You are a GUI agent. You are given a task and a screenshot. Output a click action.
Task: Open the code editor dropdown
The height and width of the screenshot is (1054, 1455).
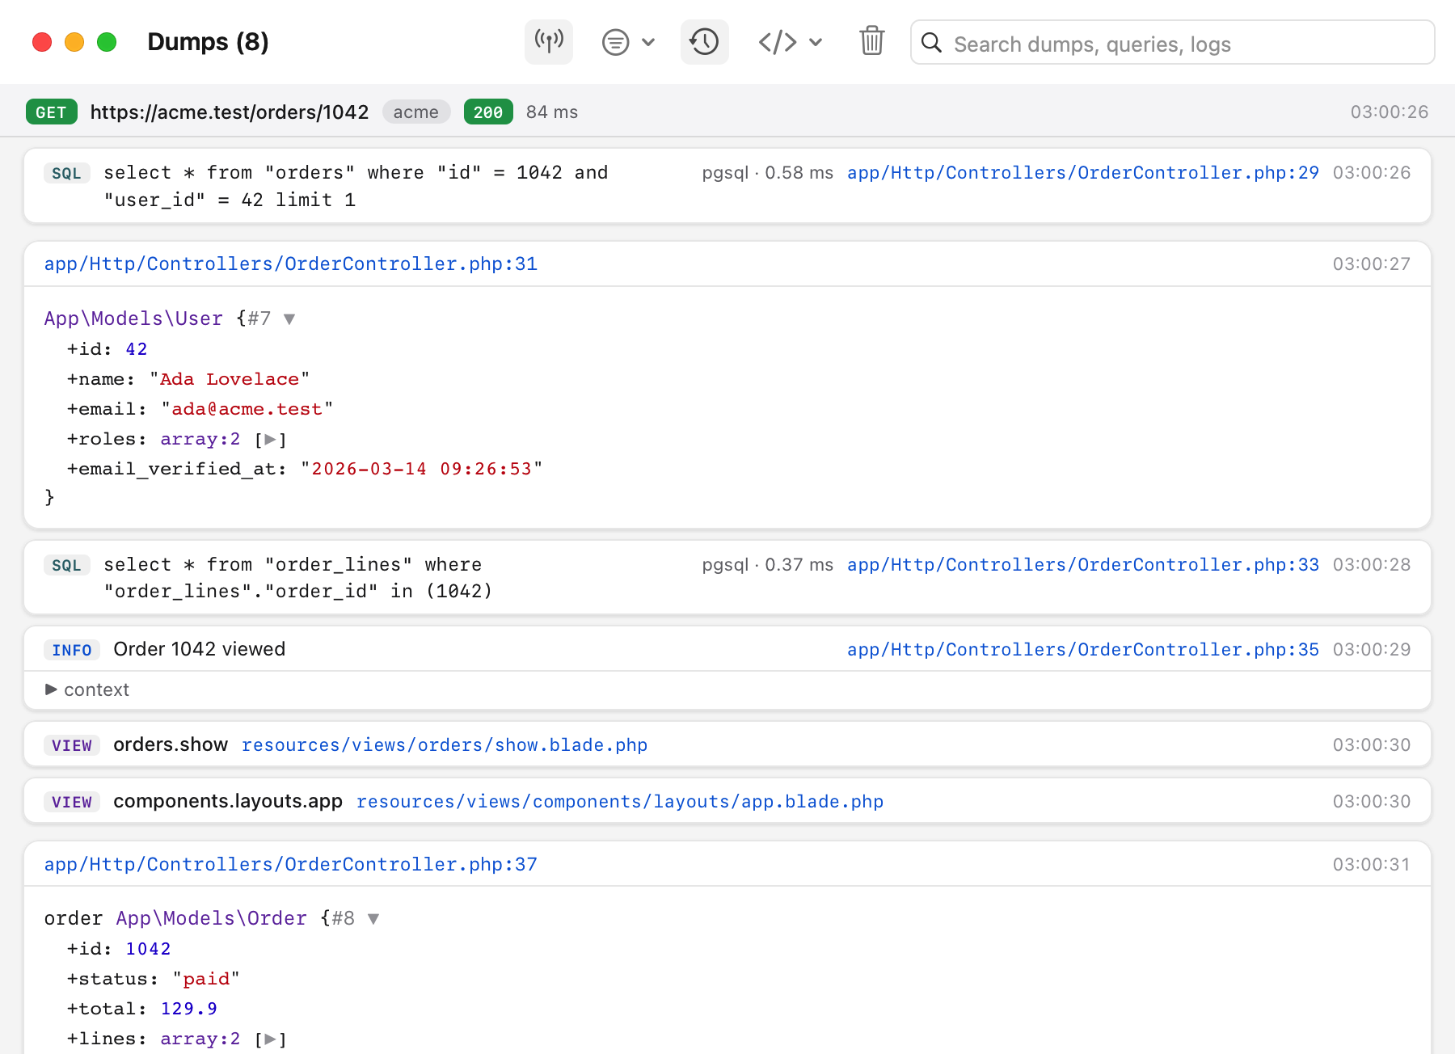791,42
